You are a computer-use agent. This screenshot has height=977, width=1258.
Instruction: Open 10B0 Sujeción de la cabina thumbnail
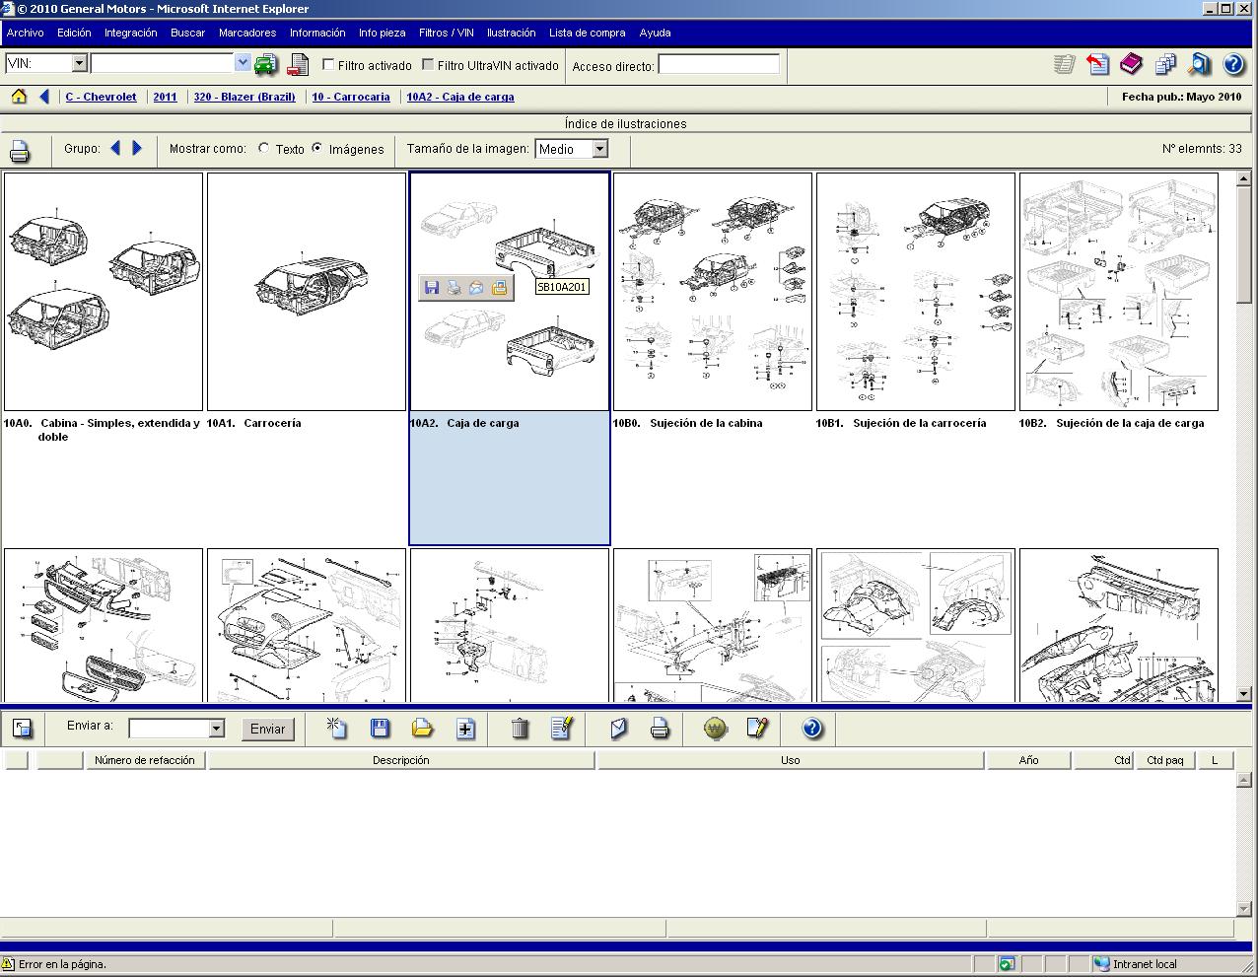(713, 292)
